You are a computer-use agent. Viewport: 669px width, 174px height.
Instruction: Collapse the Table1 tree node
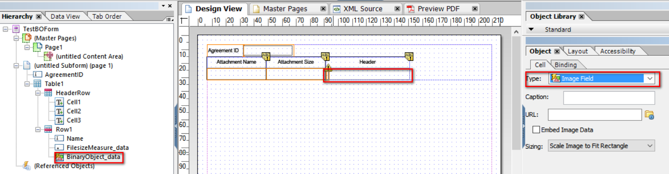[x=27, y=84]
